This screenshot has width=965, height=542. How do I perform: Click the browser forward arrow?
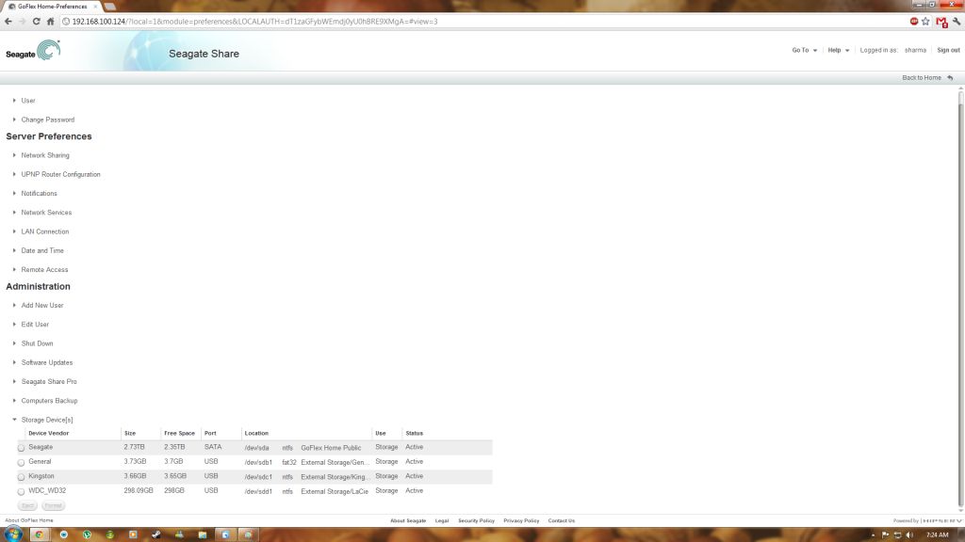pyautogui.click(x=23, y=22)
